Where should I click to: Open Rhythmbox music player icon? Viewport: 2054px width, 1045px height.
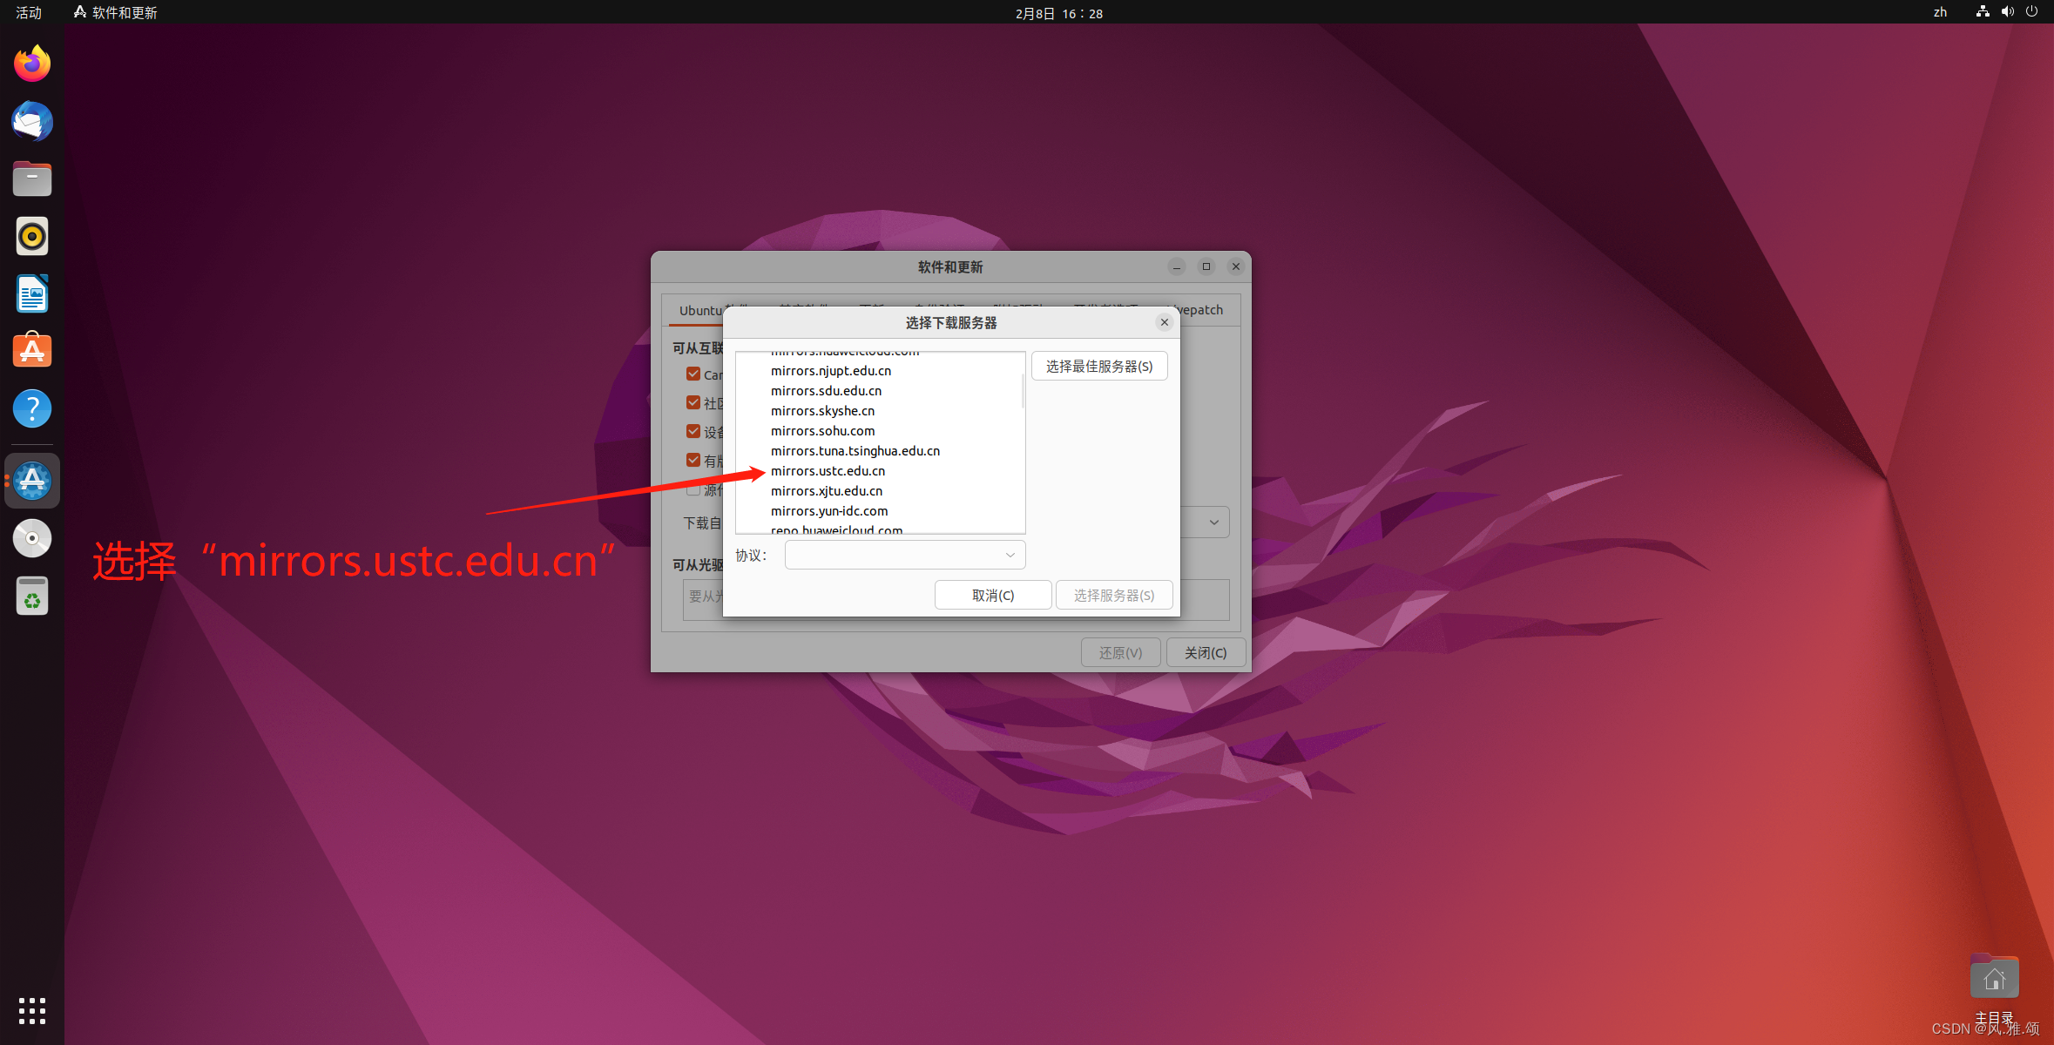32,236
